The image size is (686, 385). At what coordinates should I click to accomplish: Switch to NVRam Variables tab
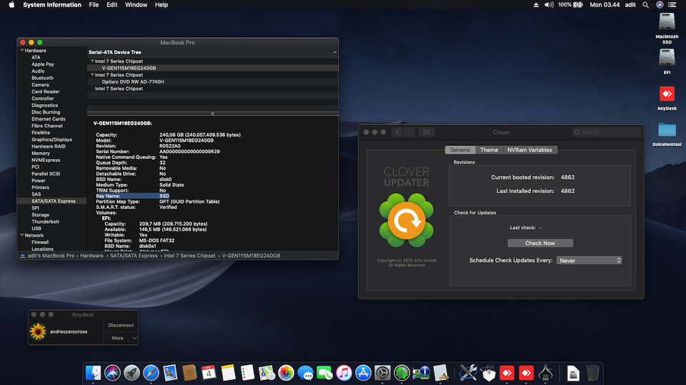point(530,150)
